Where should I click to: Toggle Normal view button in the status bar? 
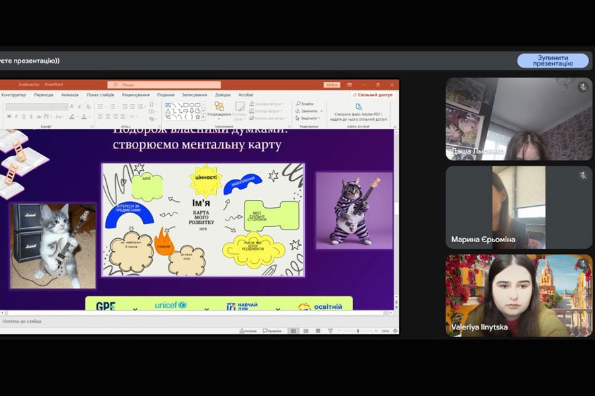[294, 331]
